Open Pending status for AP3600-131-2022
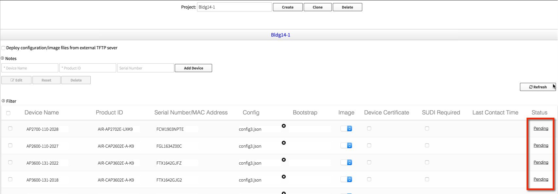The height and width of the screenshot is (194, 558). tap(541, 162)
